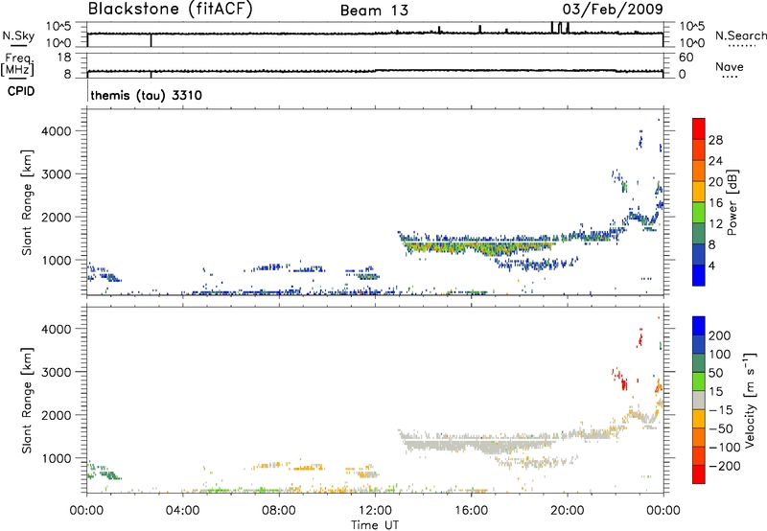Click the '18' tick on the frequency axis

[64, 58]
